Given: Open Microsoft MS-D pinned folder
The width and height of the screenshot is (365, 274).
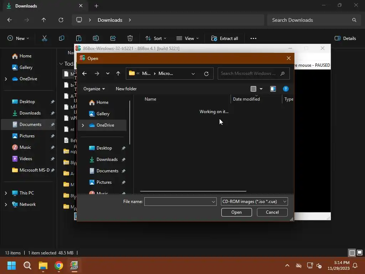Looking at the screenshot, I should click(31, 170).
